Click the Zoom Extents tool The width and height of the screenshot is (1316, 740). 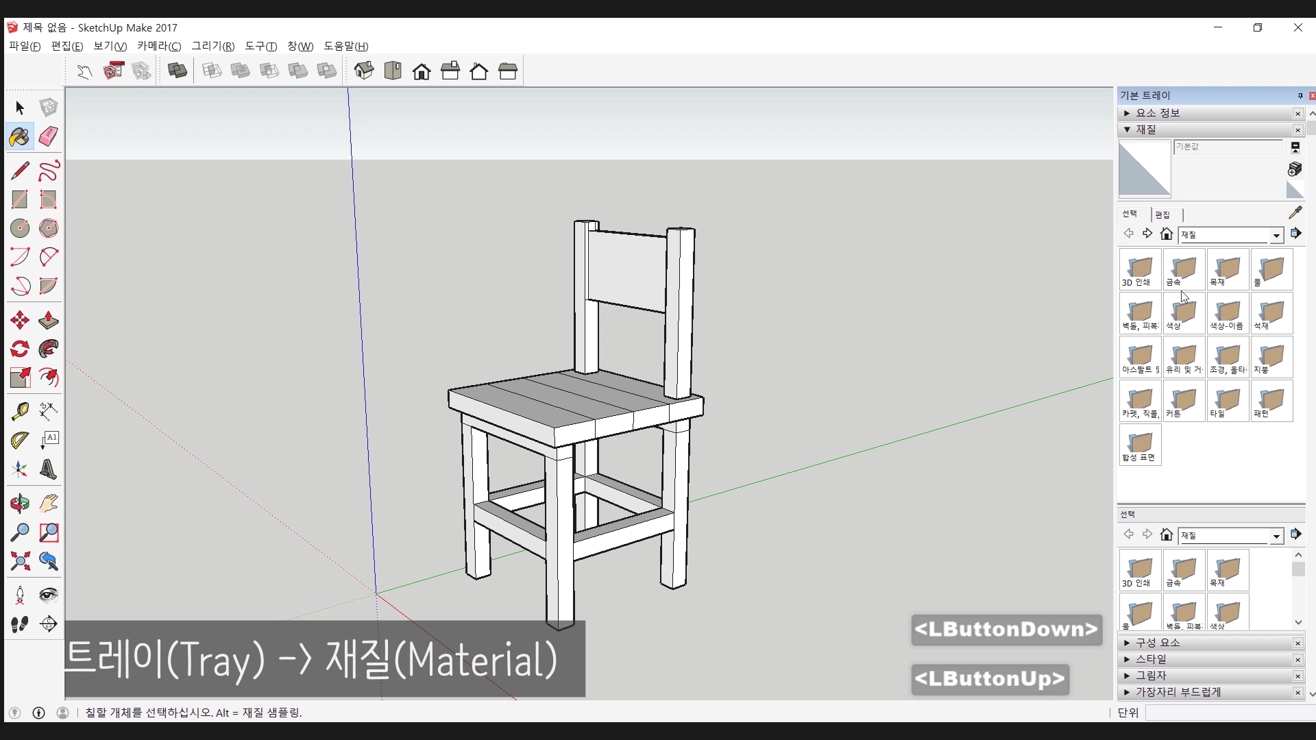(x=19, y=562)
